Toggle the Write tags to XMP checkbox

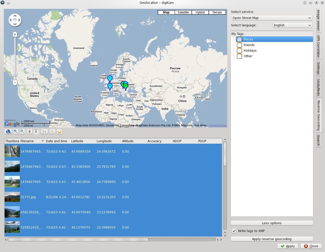pos(234,231)
